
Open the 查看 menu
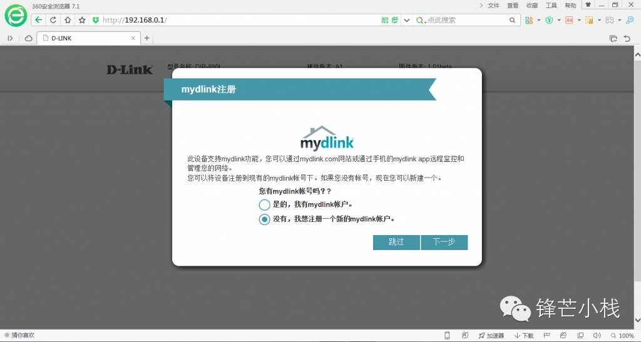point(513,5)
